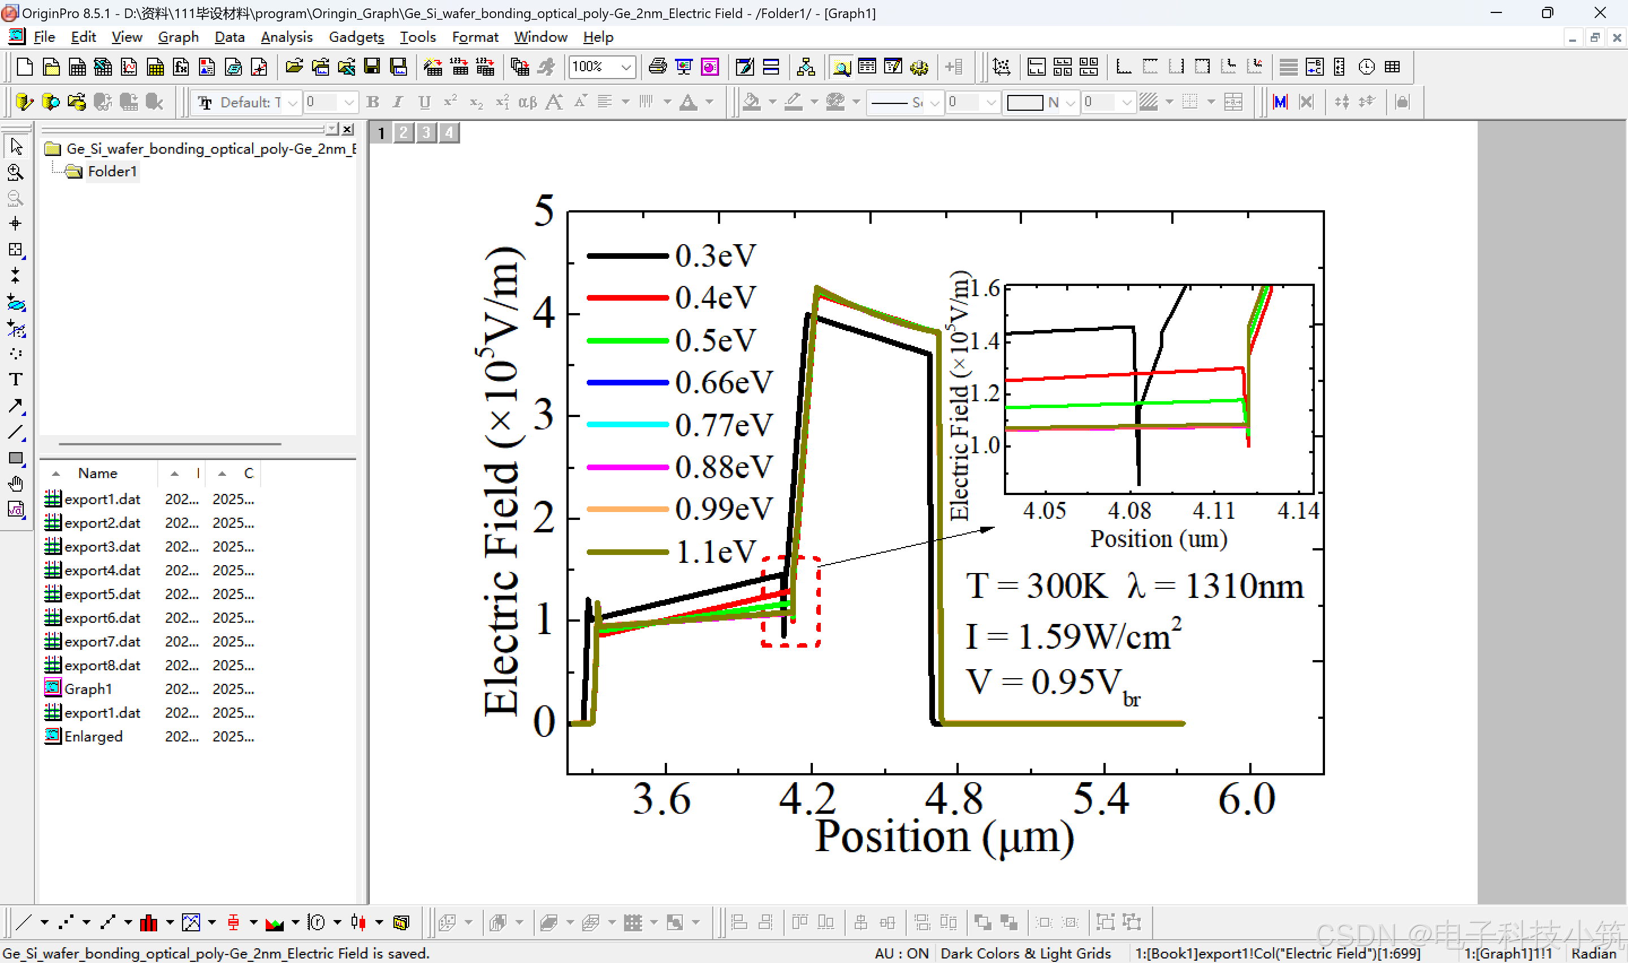Toggle the blue M mask marker button
The width and height of the screenshot is (1628, 963).
tap(1280, 102)
